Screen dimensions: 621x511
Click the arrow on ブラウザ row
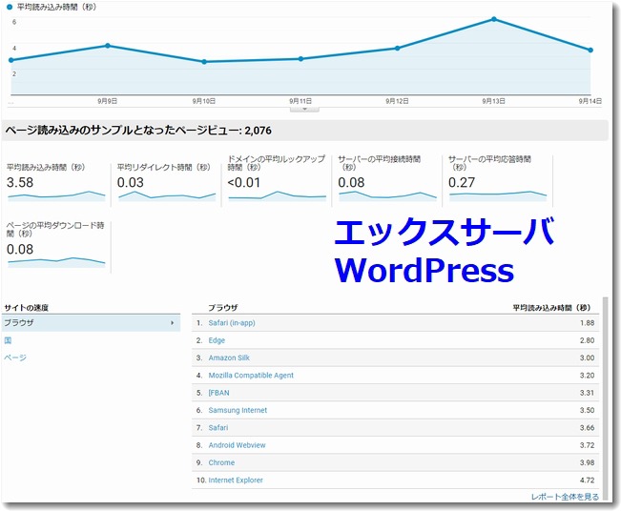point(173,323)
